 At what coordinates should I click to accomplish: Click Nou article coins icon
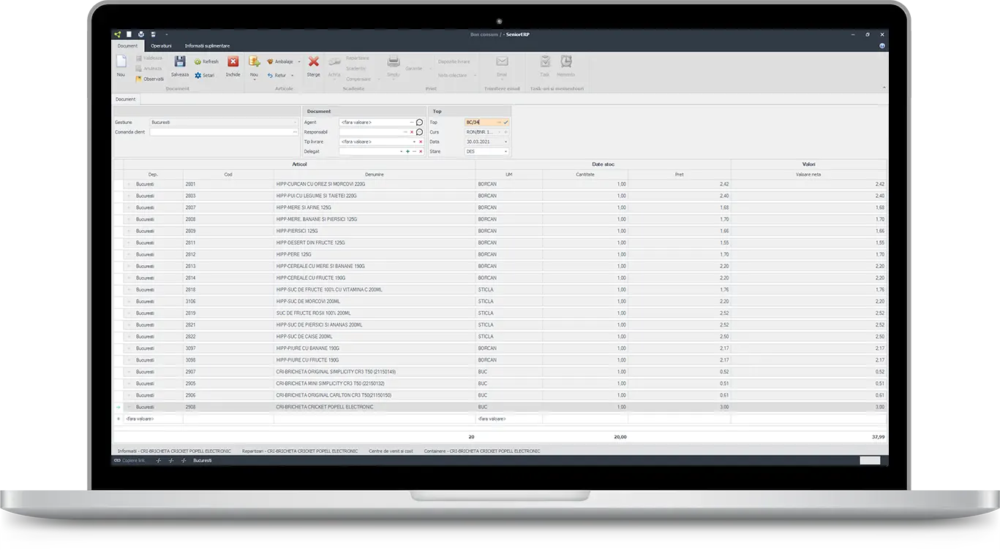point(254,62)
